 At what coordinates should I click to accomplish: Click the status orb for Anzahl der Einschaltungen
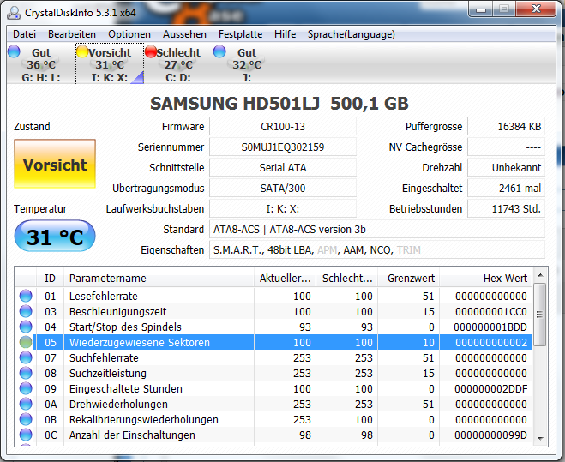[26, 435]
